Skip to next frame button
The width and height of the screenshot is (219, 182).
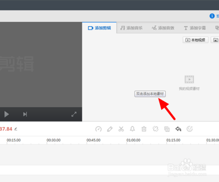[x=25, y=114]
